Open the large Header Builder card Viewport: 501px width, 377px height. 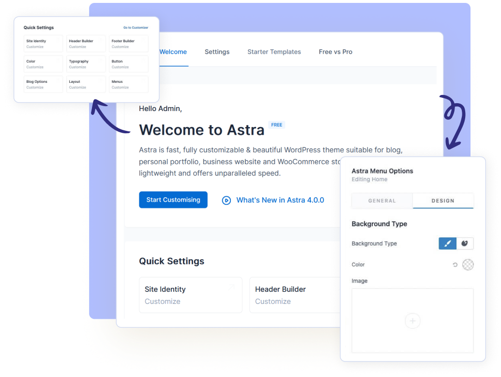tap(295, 295)
